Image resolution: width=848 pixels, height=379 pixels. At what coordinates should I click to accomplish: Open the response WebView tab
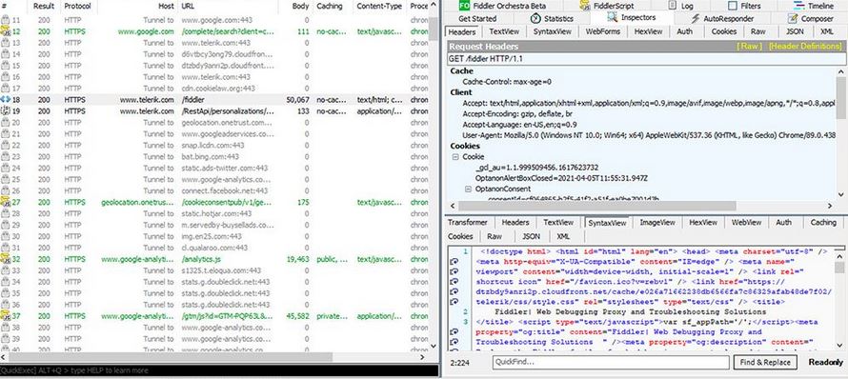746,223
